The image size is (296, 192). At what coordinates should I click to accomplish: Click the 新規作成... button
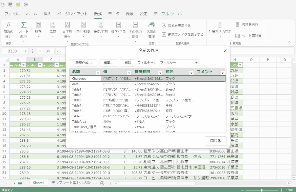coord(84,63)
